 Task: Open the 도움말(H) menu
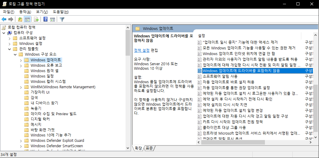click(61, 12)
